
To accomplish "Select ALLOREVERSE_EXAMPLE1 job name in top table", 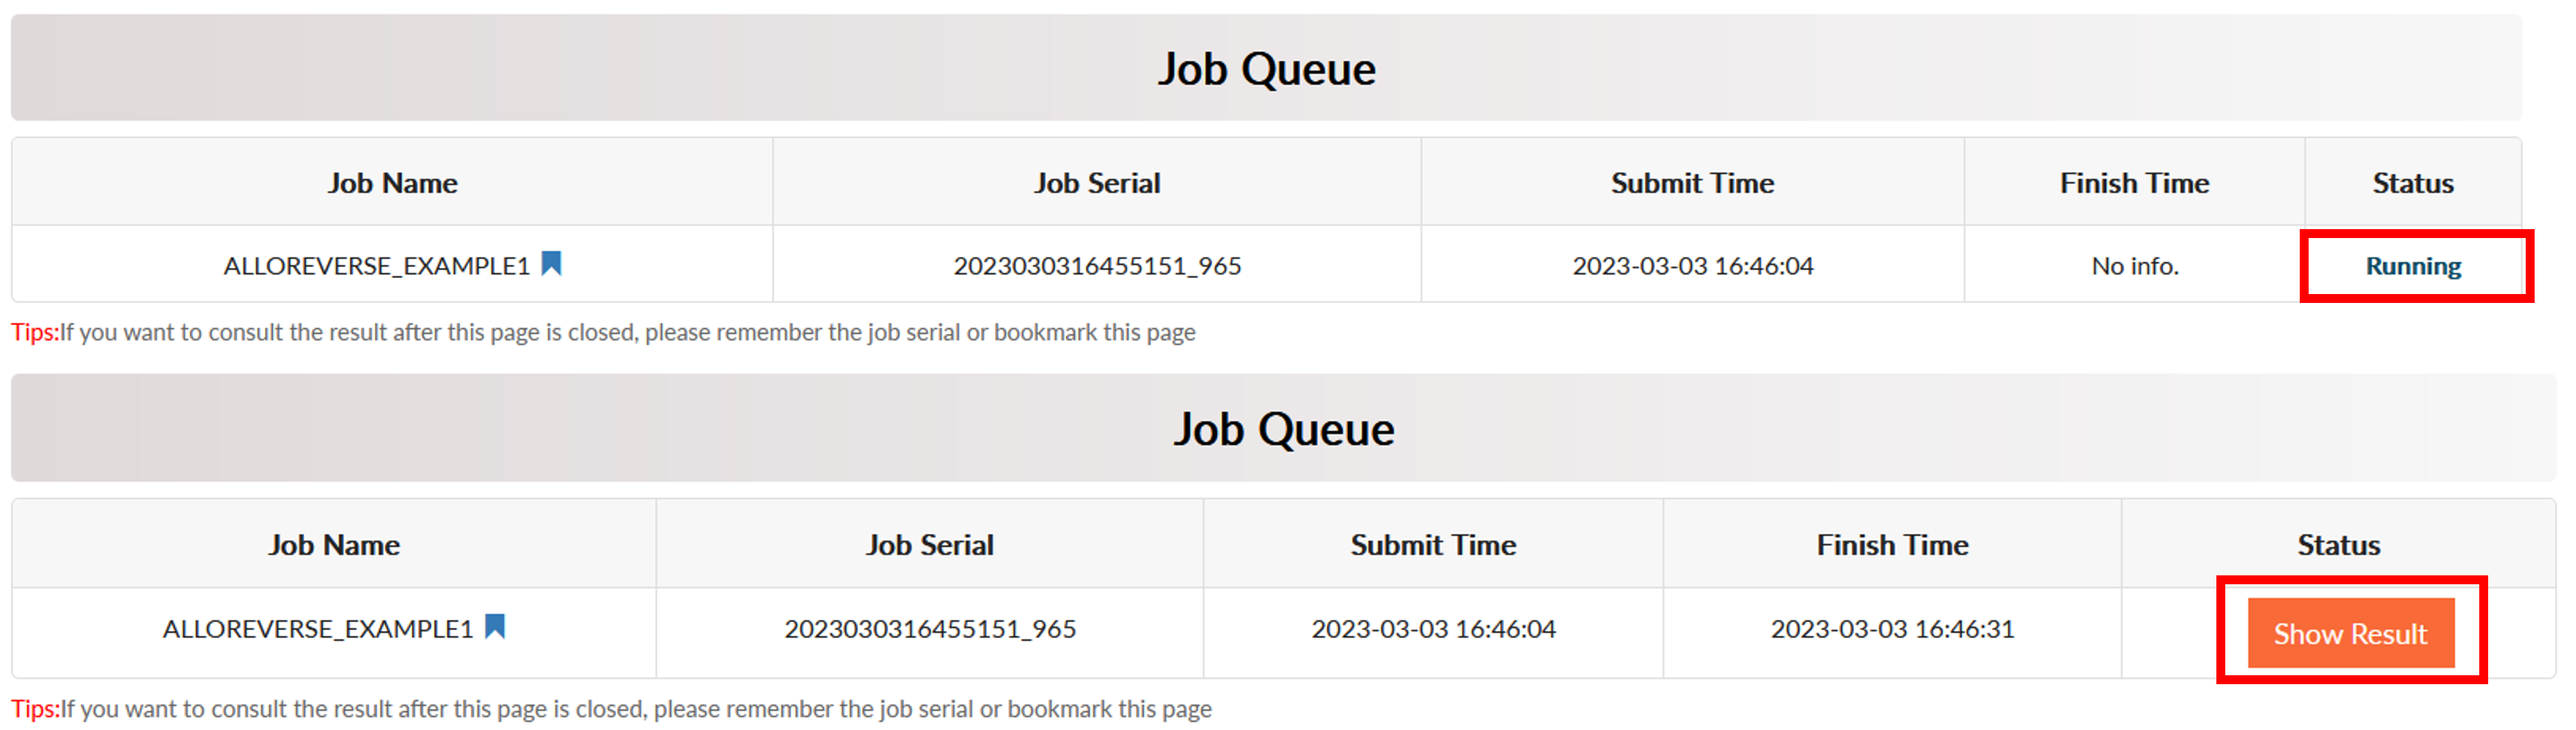I will pyautogui.click(x=376, y=266).
